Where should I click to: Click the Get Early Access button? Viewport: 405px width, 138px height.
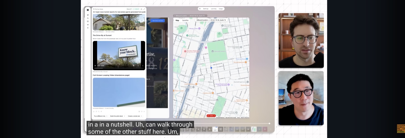(x=158, y=21)
